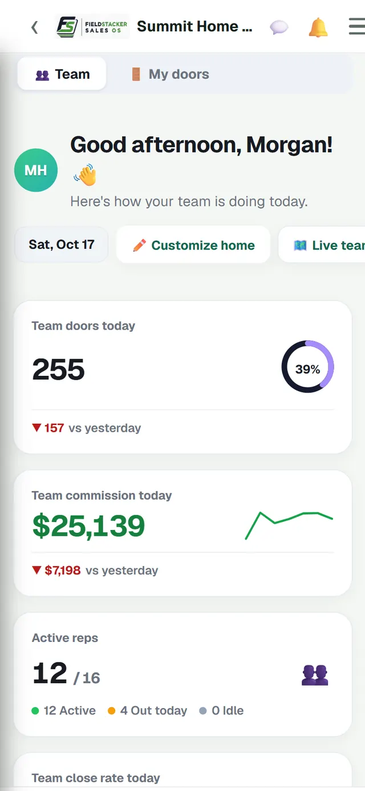Switch to the Team tab
The width and height of the screenshot is (365, 791).
[x=62, y=74]
